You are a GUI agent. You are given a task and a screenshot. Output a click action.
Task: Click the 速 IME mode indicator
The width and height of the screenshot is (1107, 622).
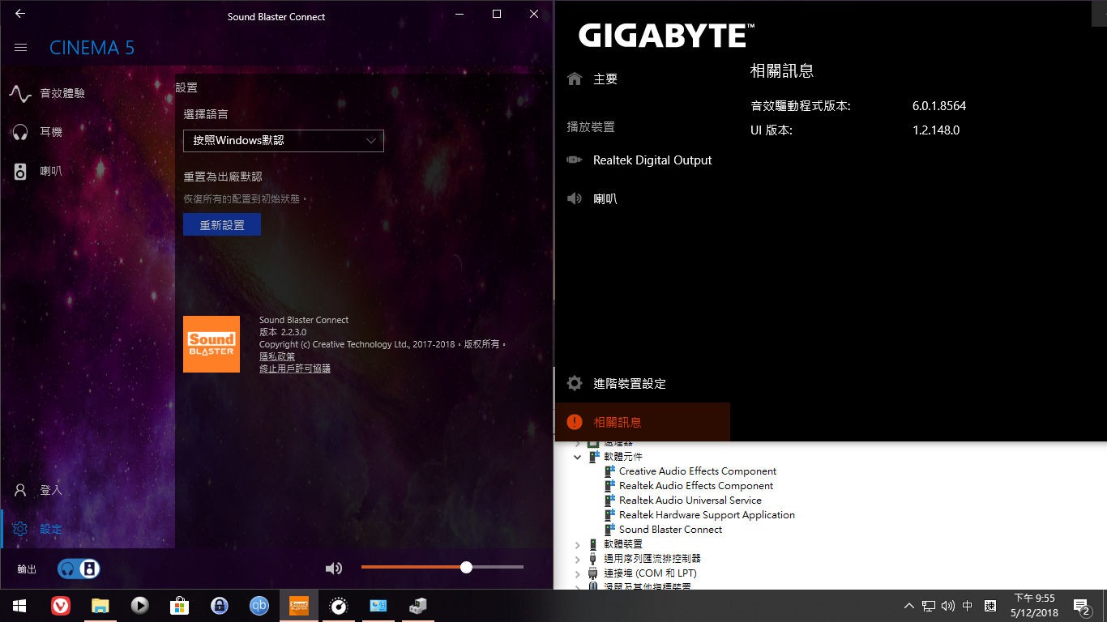(989, 606)
